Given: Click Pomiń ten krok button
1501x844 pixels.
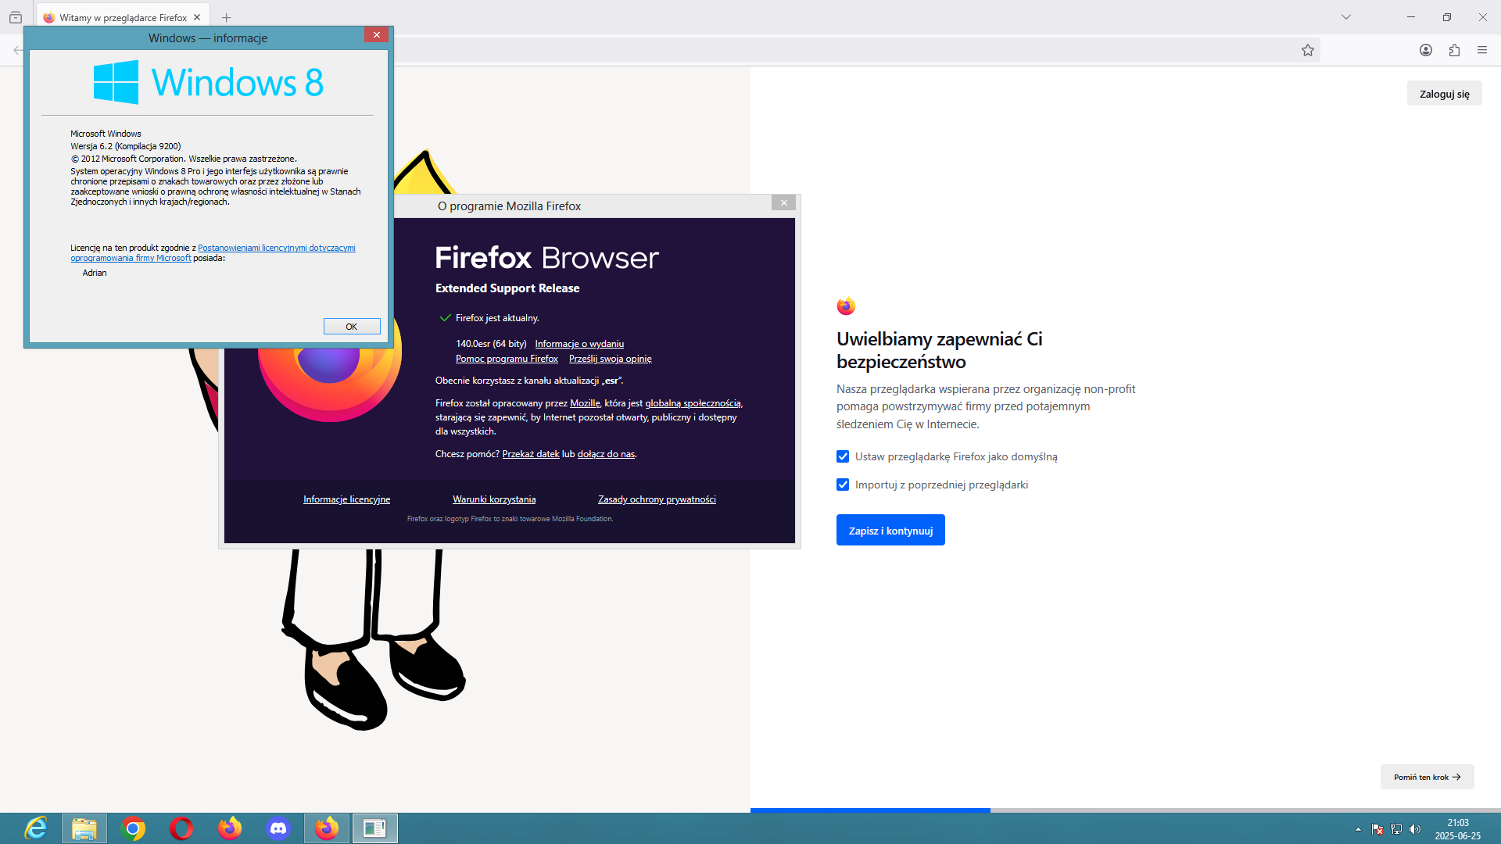Looking at the screenshot, I should [x=1427, y=777].
